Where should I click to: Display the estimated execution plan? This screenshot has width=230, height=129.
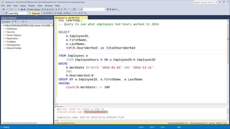pyautogui.click(x=47, y=13)
